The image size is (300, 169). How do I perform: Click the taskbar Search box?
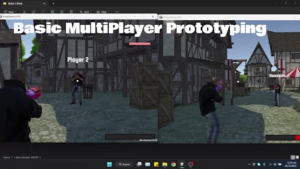click(124, 164)
